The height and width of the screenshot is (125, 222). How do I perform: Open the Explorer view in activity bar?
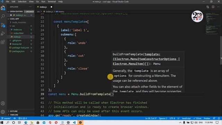pyautogui.click(x=3, y=8)
